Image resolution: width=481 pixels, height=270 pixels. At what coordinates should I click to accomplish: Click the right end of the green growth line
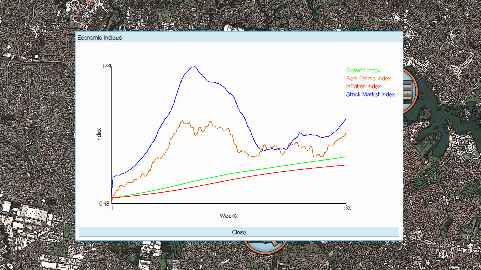[346, 157]
